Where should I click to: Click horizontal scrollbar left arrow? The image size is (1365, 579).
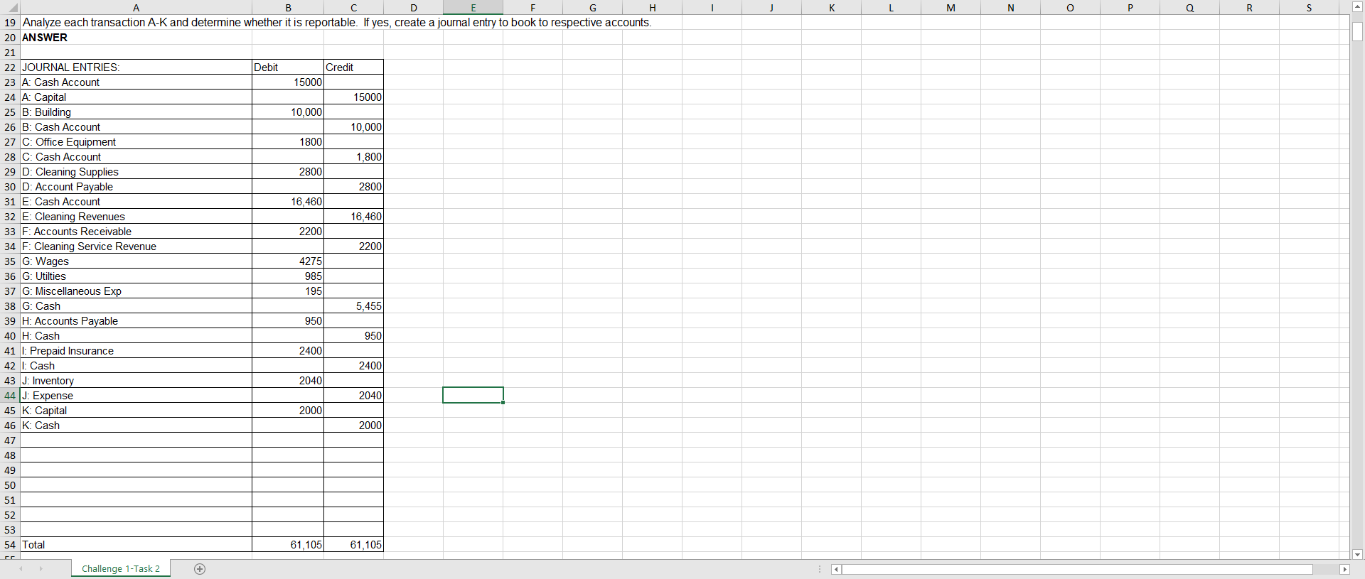click(836, 569)
